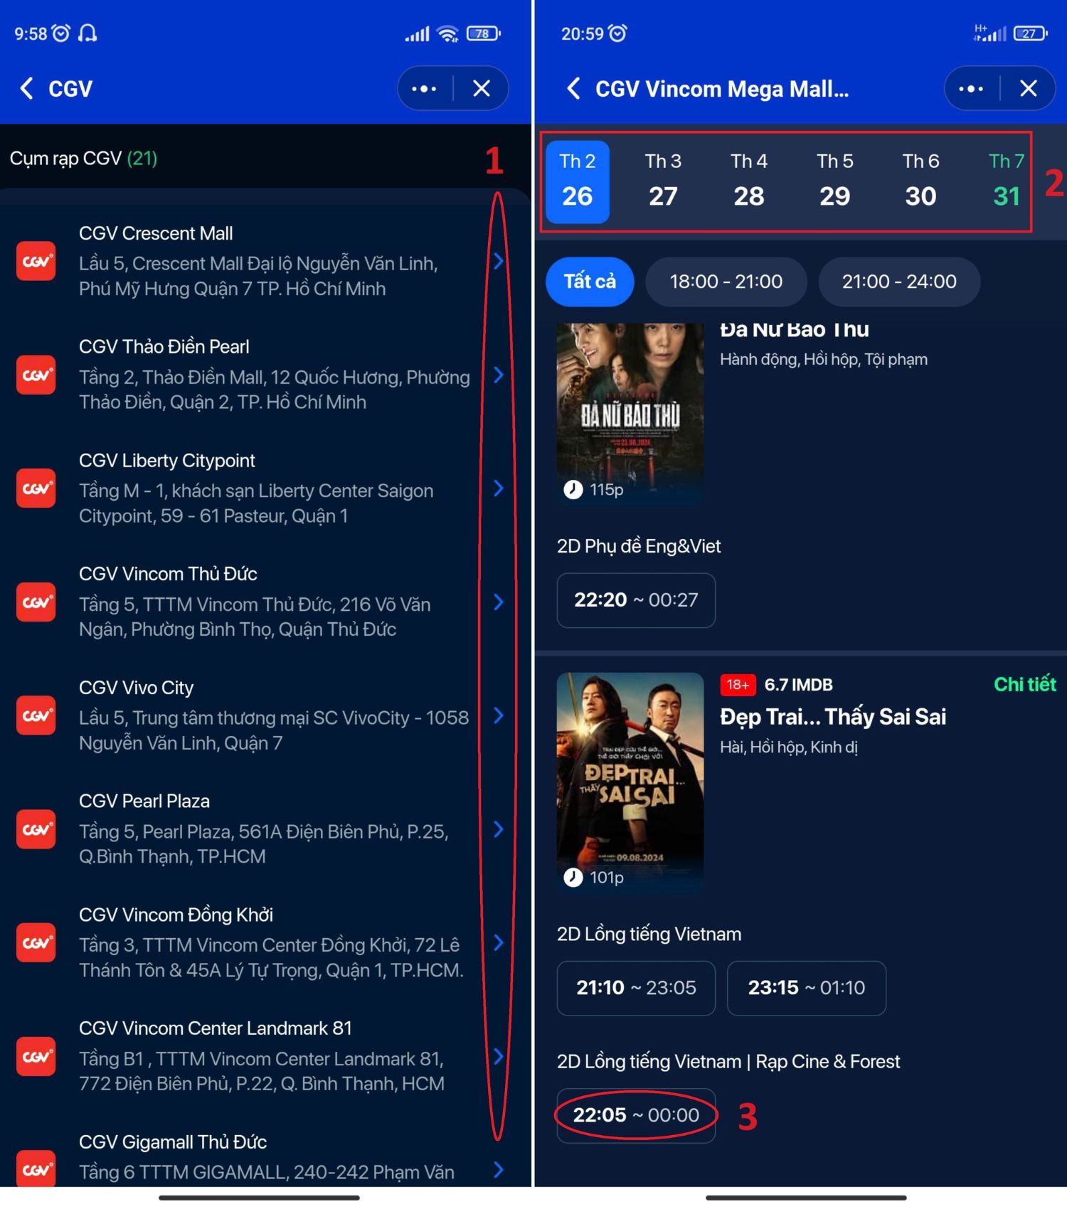Screen dimensions: 1067x1209
Task: Go back using arrow beside CGV title
Action: point(26,89)
